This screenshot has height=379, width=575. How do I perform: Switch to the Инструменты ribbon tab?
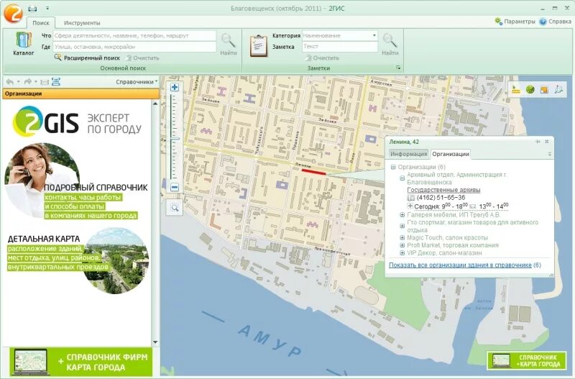click(82, 23)
